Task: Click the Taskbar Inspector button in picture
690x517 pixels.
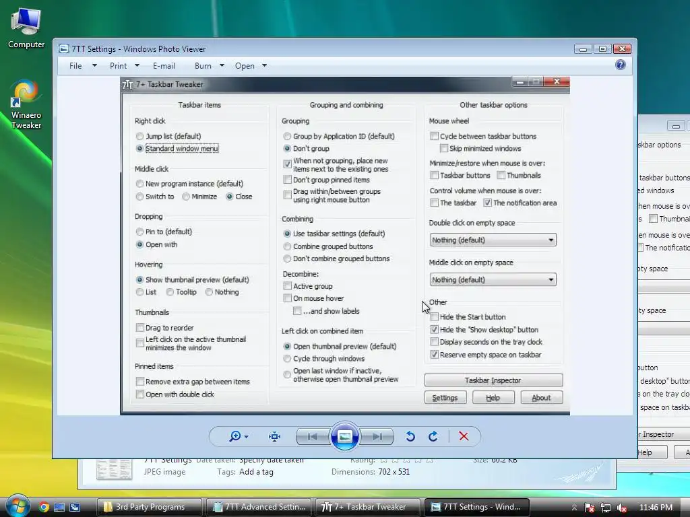Action: (x=493, y=380)
